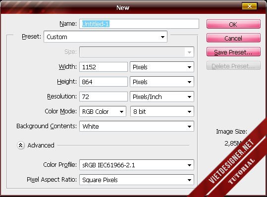Open the Pixel Aspect Ratio dropdown
The height and width of the screenshot is (197, 267).
coord(137,180)
